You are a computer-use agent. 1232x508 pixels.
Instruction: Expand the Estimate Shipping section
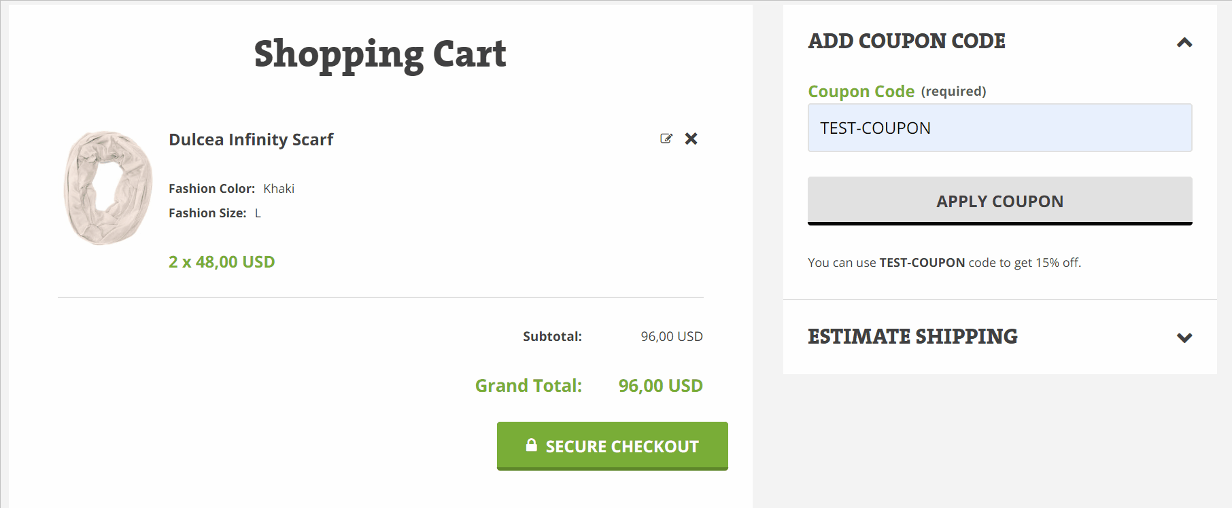pyautogui.click(x=1184, y=338)
